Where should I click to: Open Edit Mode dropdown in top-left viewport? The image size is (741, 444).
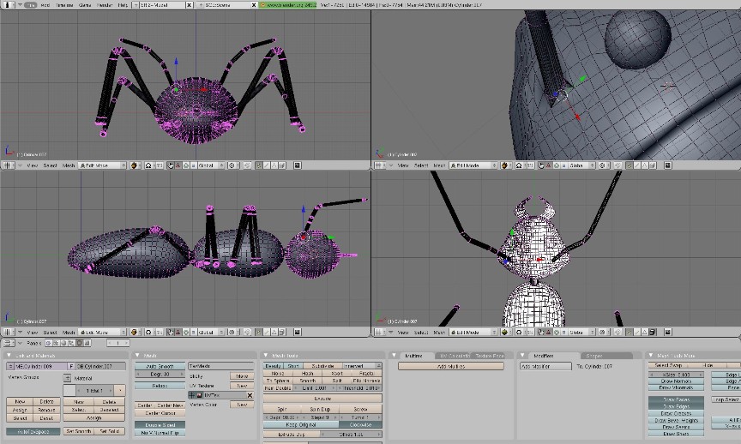point(104,165)
